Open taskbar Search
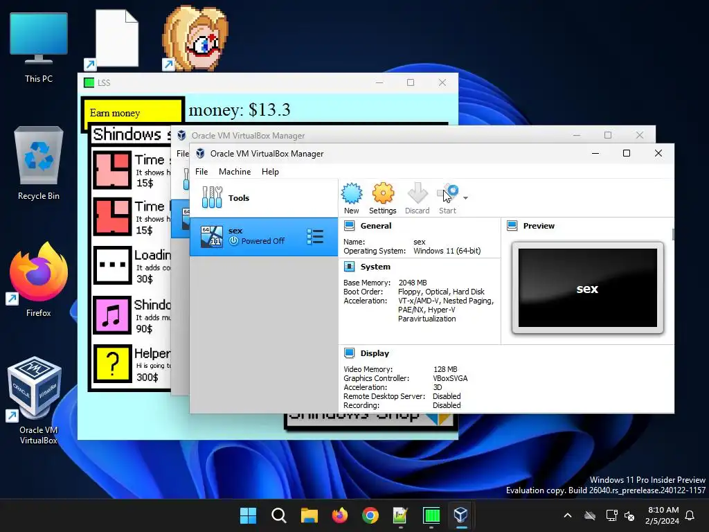 278,515
